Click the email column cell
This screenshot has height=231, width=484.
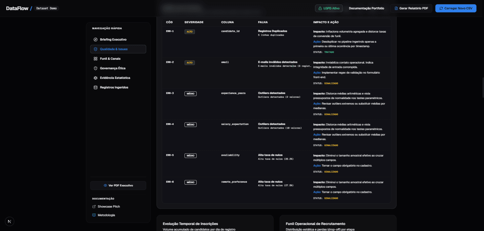pyautogui.click(x=225, y=62)
